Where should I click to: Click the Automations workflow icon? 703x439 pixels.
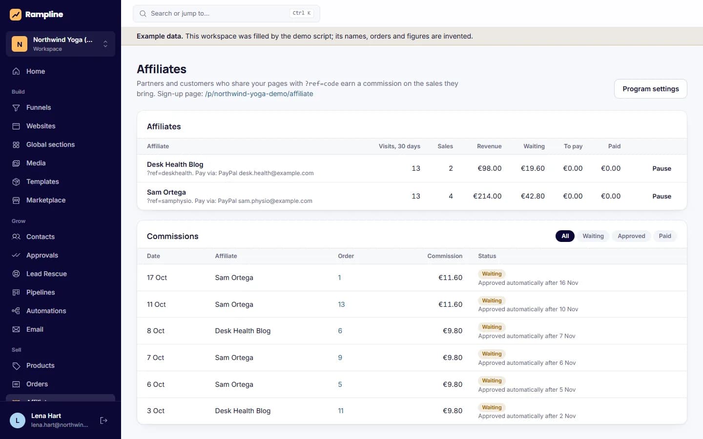pyautogui.click(x=16, y=311)
